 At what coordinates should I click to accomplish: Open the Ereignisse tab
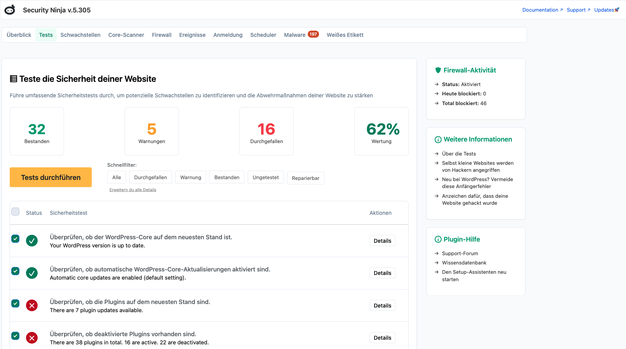click(x=192, y=35)
